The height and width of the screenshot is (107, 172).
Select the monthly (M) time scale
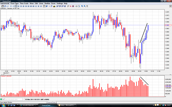click(x=41, y=6)
